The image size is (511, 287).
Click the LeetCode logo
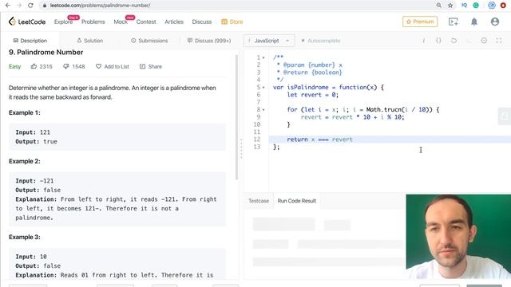pyautogui.click(x=27, y=22)
